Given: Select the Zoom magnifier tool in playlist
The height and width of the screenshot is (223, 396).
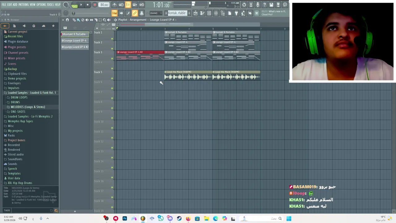Looking at the screenshot, I should coord(104,20).
